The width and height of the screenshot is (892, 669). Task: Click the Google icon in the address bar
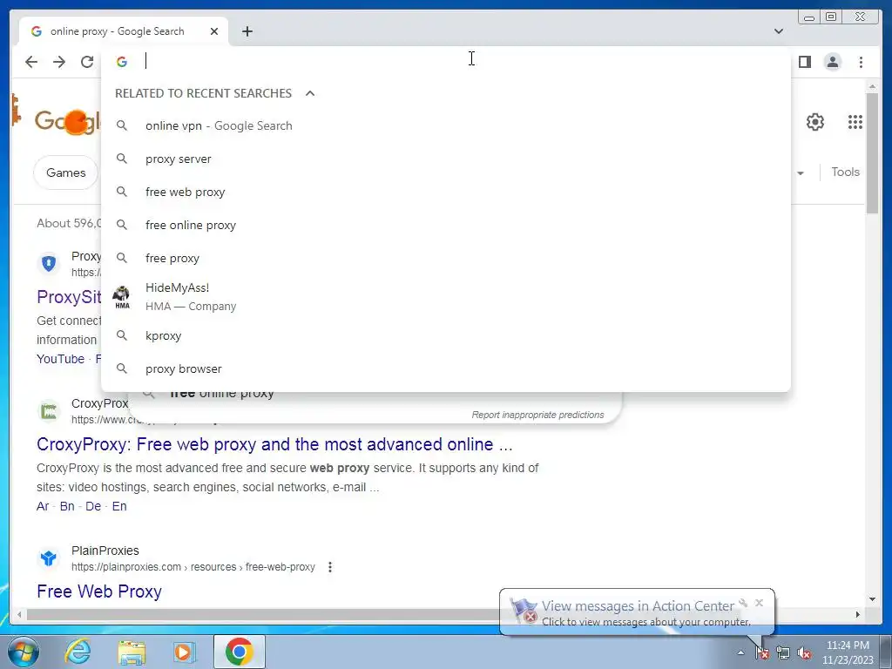pyautogui.click(x=122, y=62)
